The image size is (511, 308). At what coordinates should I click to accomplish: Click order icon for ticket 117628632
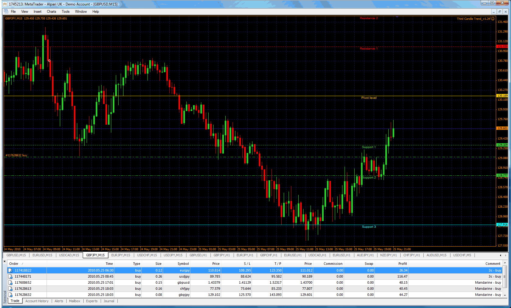(10, 295)
